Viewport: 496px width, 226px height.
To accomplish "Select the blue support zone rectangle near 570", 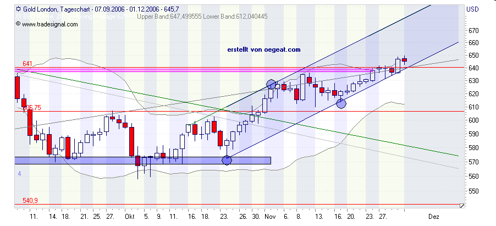I will (142, 161).
